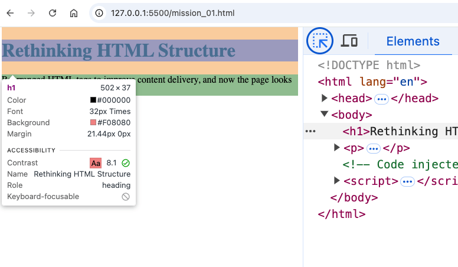This screenshot has width=458, height=267.
Task: Expand the head element node
Action: pos(325,98)
